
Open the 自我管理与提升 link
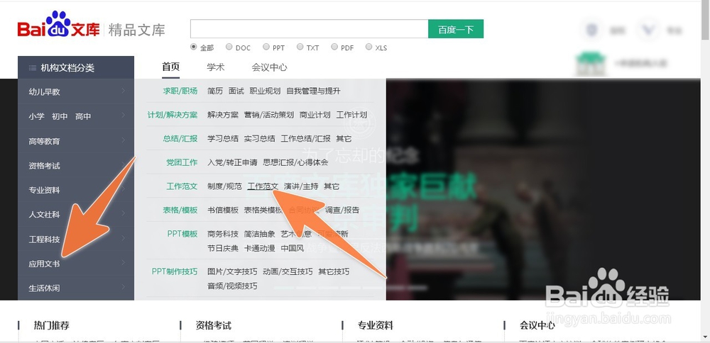tap(313, 91)
